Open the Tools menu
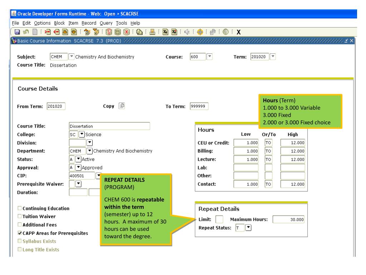366x275 pixels. tap(122, 23)
